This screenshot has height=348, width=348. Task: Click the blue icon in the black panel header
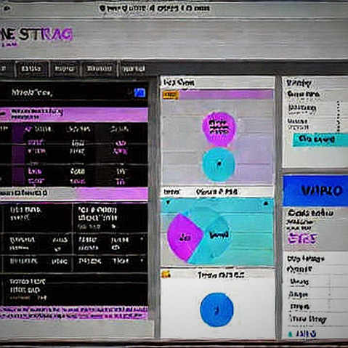(x=139, y=93)
